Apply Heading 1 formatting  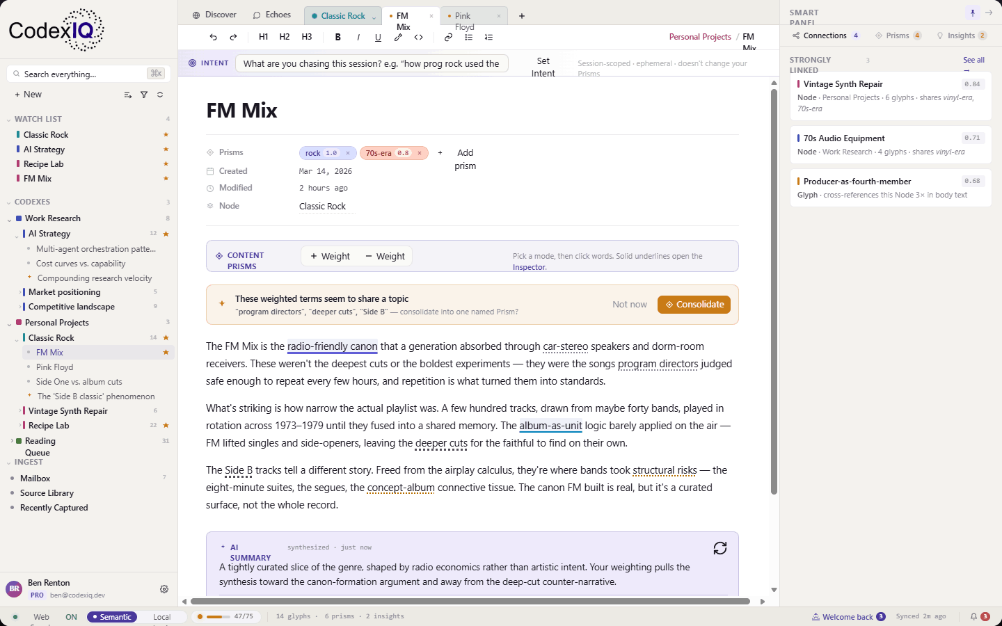(263, 37)
